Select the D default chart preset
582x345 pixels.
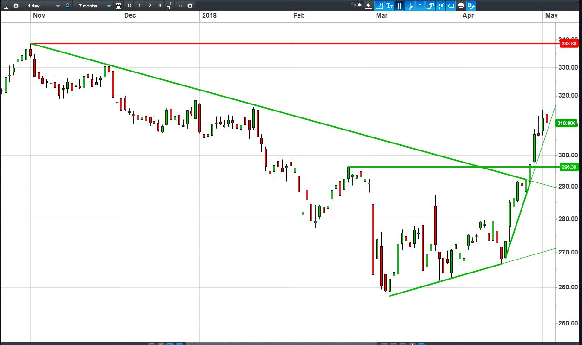click(130, 6)
